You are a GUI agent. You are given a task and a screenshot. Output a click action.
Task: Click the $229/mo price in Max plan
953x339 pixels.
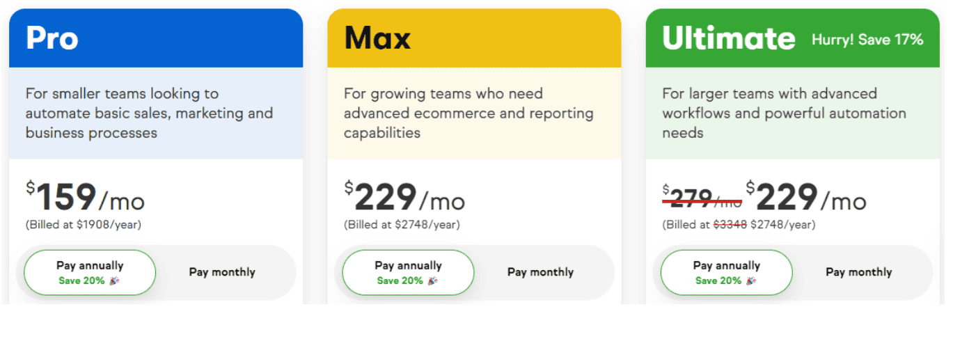[404, 198]
